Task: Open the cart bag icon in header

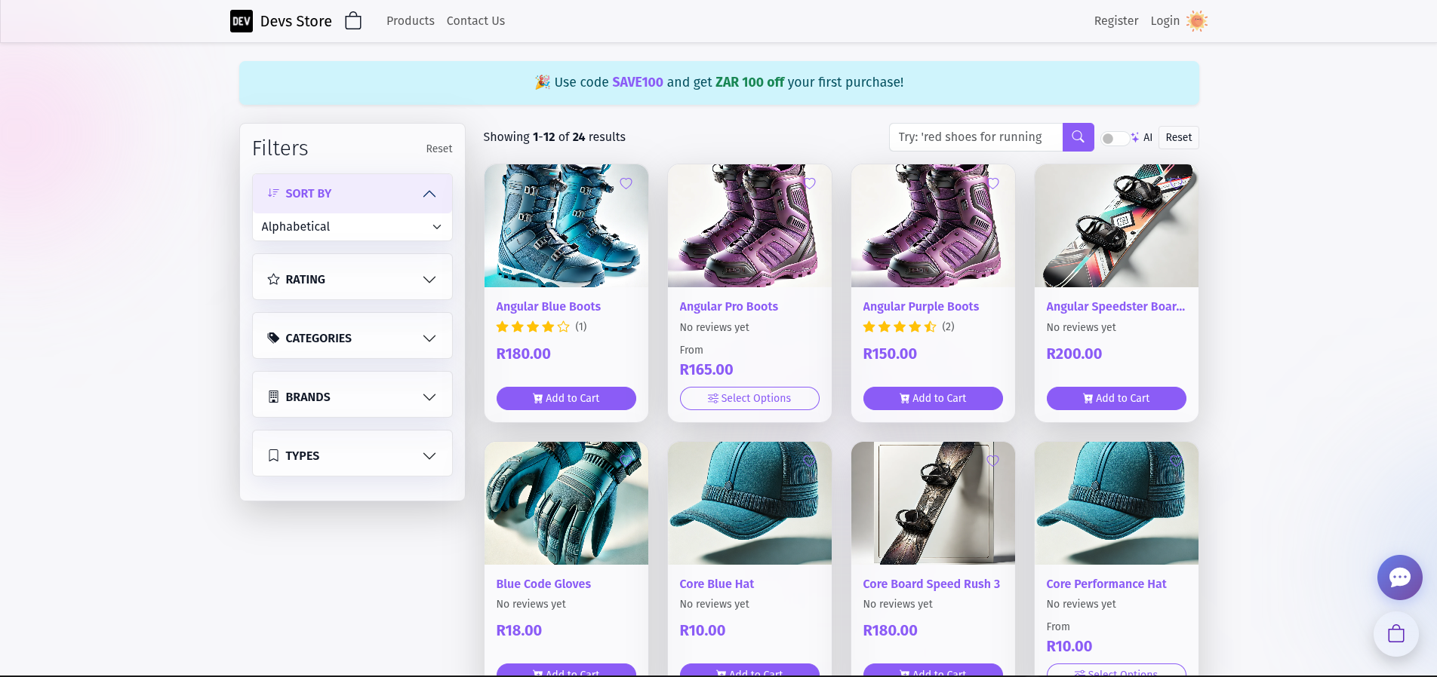Action: point(353,20)
